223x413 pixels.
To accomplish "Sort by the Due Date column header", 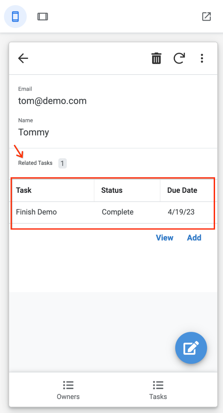I will pyautogui.click(x=182, y=190).
